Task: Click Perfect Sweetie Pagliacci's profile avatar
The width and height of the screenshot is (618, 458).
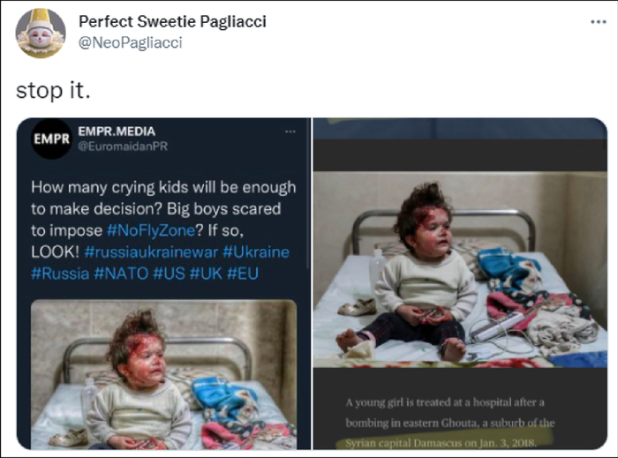Action: pos(41,33)
